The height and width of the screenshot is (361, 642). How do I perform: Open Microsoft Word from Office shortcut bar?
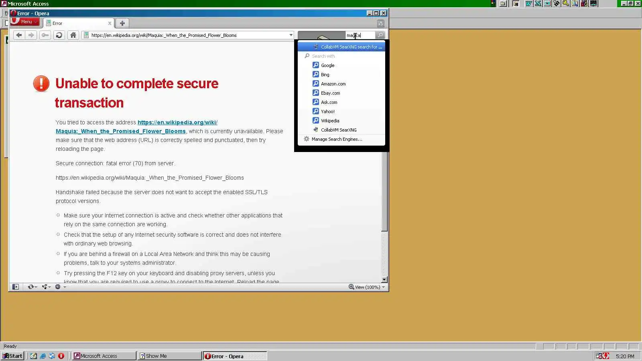[x=529, y=3]
